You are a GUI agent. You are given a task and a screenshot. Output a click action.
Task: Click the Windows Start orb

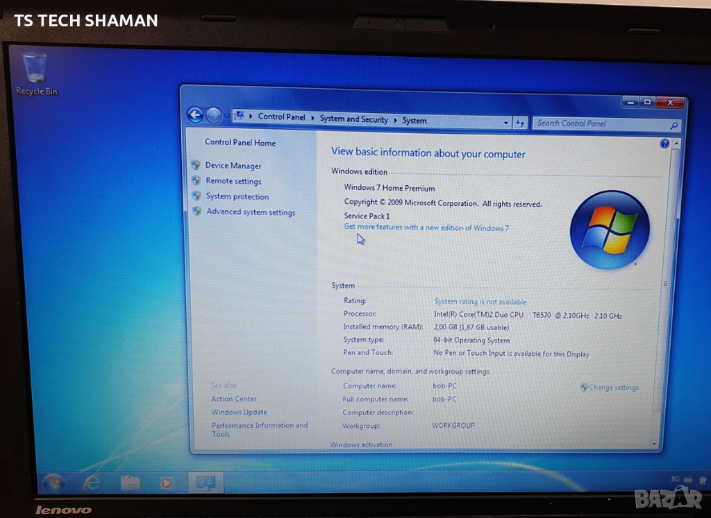pyautogui.click(x=53, y=483)
